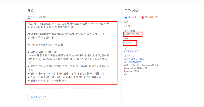Click the line '★ 모든 광고를 차단합니다:'
Viewport: 204px width, 107px height.
click(42, 52)
